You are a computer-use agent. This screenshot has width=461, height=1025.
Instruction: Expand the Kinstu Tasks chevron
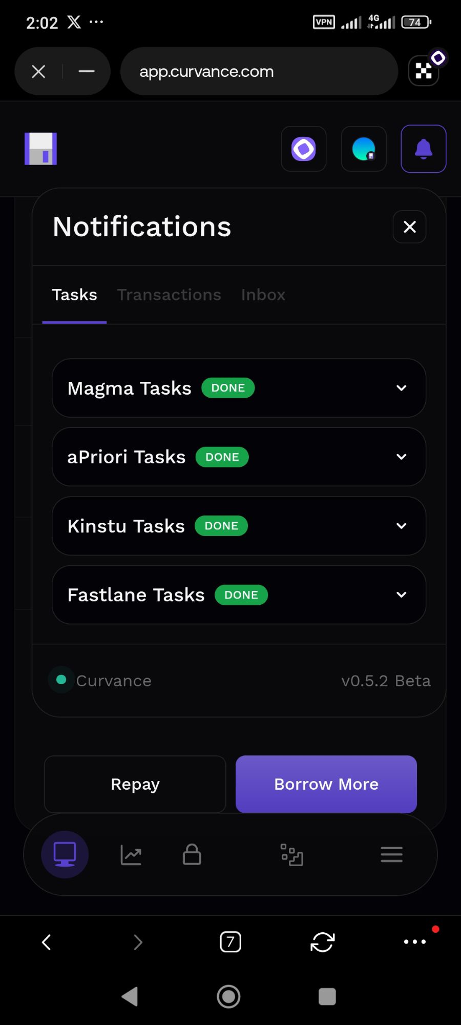(x=402, y=526)
